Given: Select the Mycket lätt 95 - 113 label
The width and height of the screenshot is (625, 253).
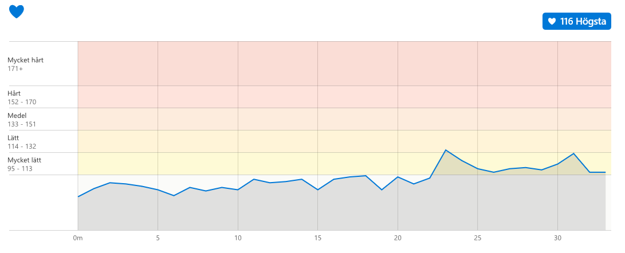Looking at the screenshot, I should (24, 164).
